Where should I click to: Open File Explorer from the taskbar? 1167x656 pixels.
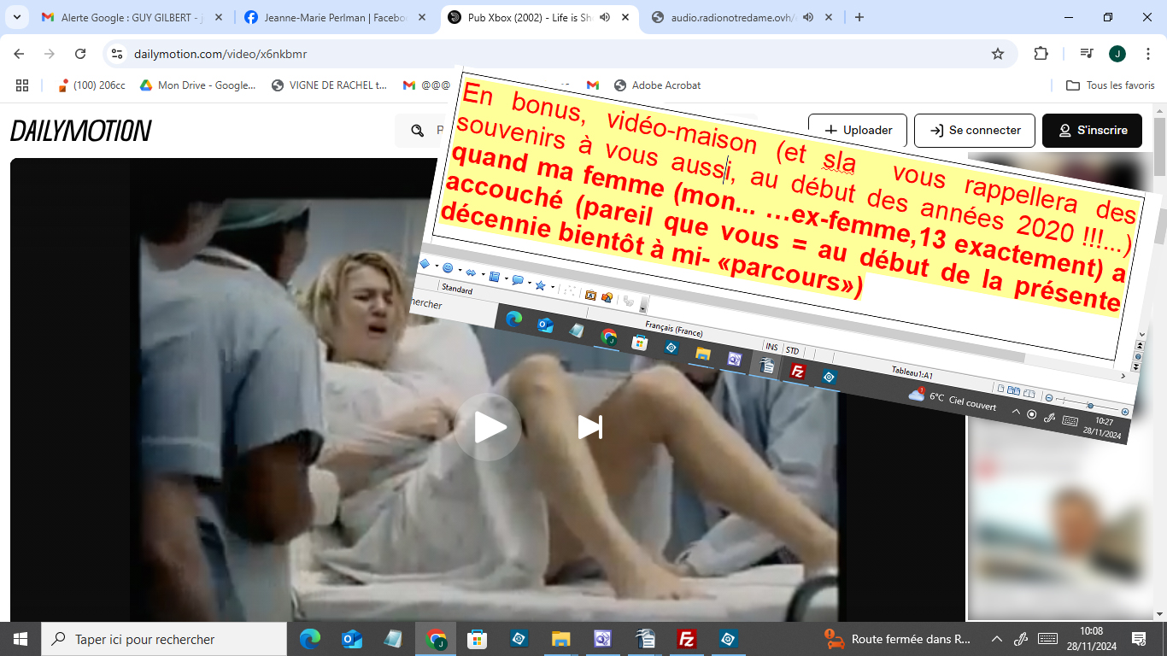click(x=560, y=639)
